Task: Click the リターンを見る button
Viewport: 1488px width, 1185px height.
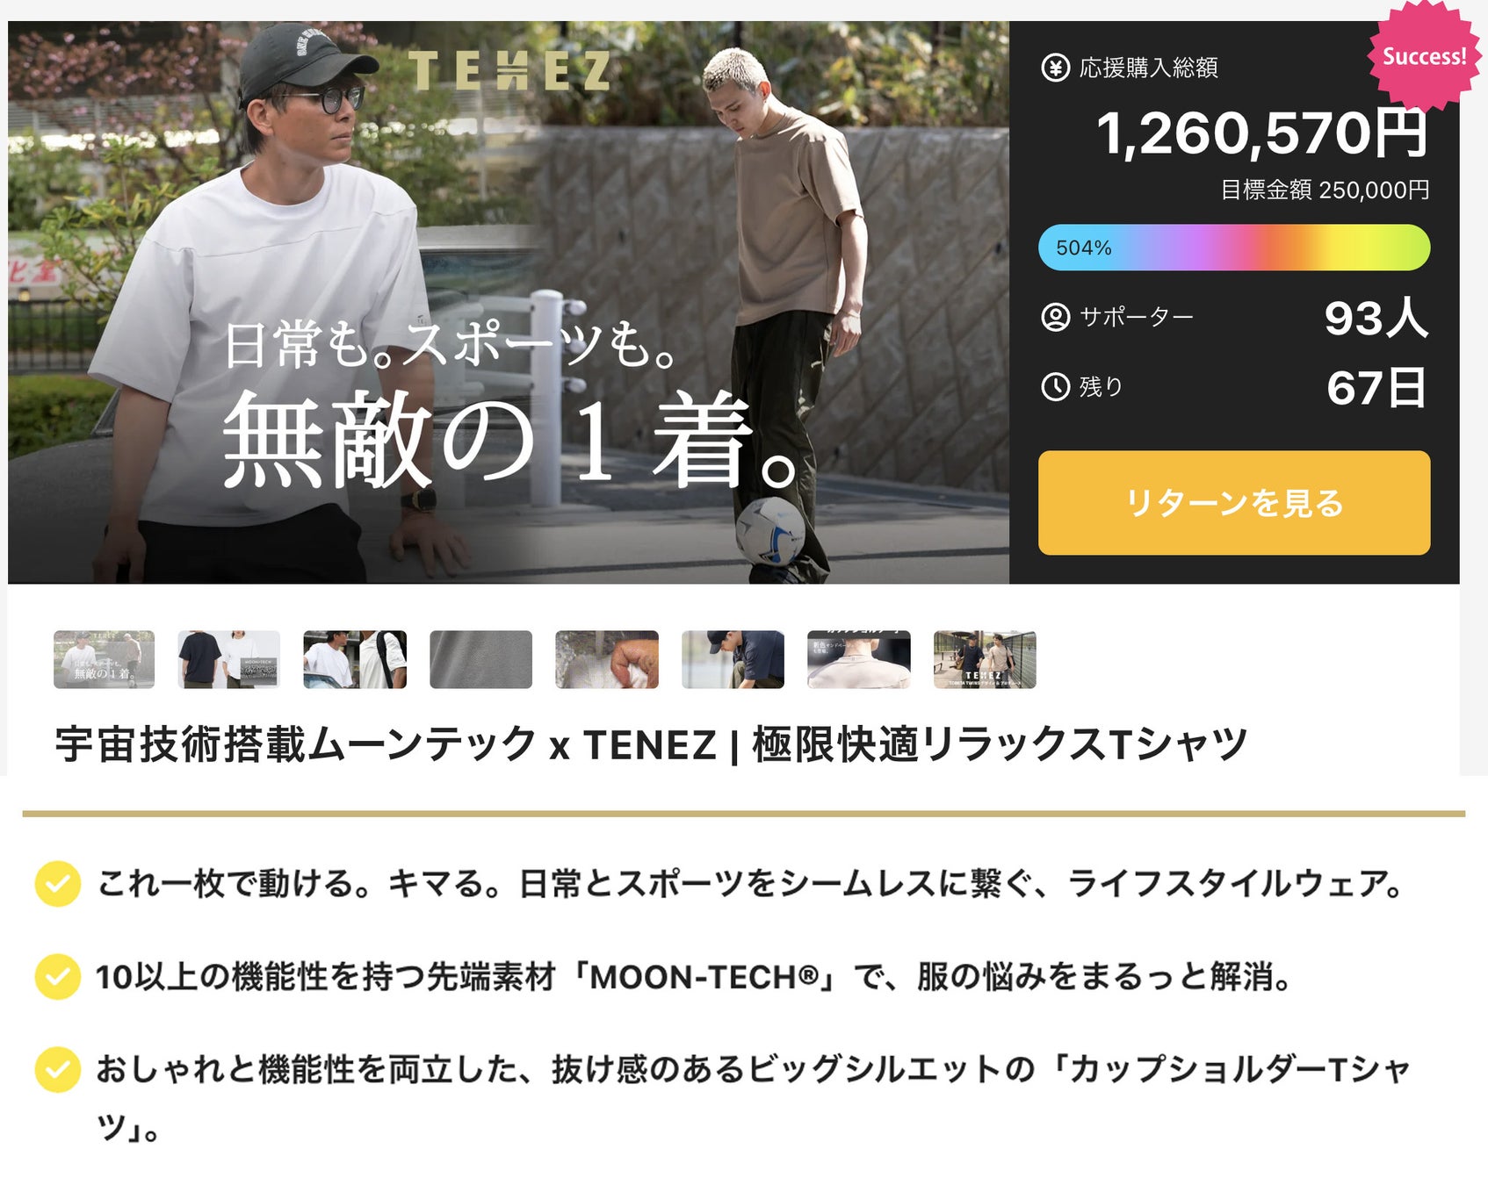Action: (x=1234, y=503)
